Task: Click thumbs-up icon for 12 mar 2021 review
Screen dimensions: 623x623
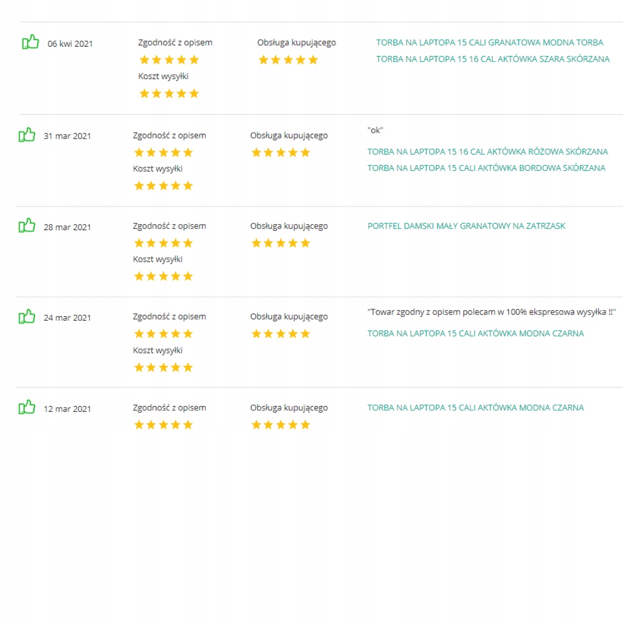Action: coord(27,408)
